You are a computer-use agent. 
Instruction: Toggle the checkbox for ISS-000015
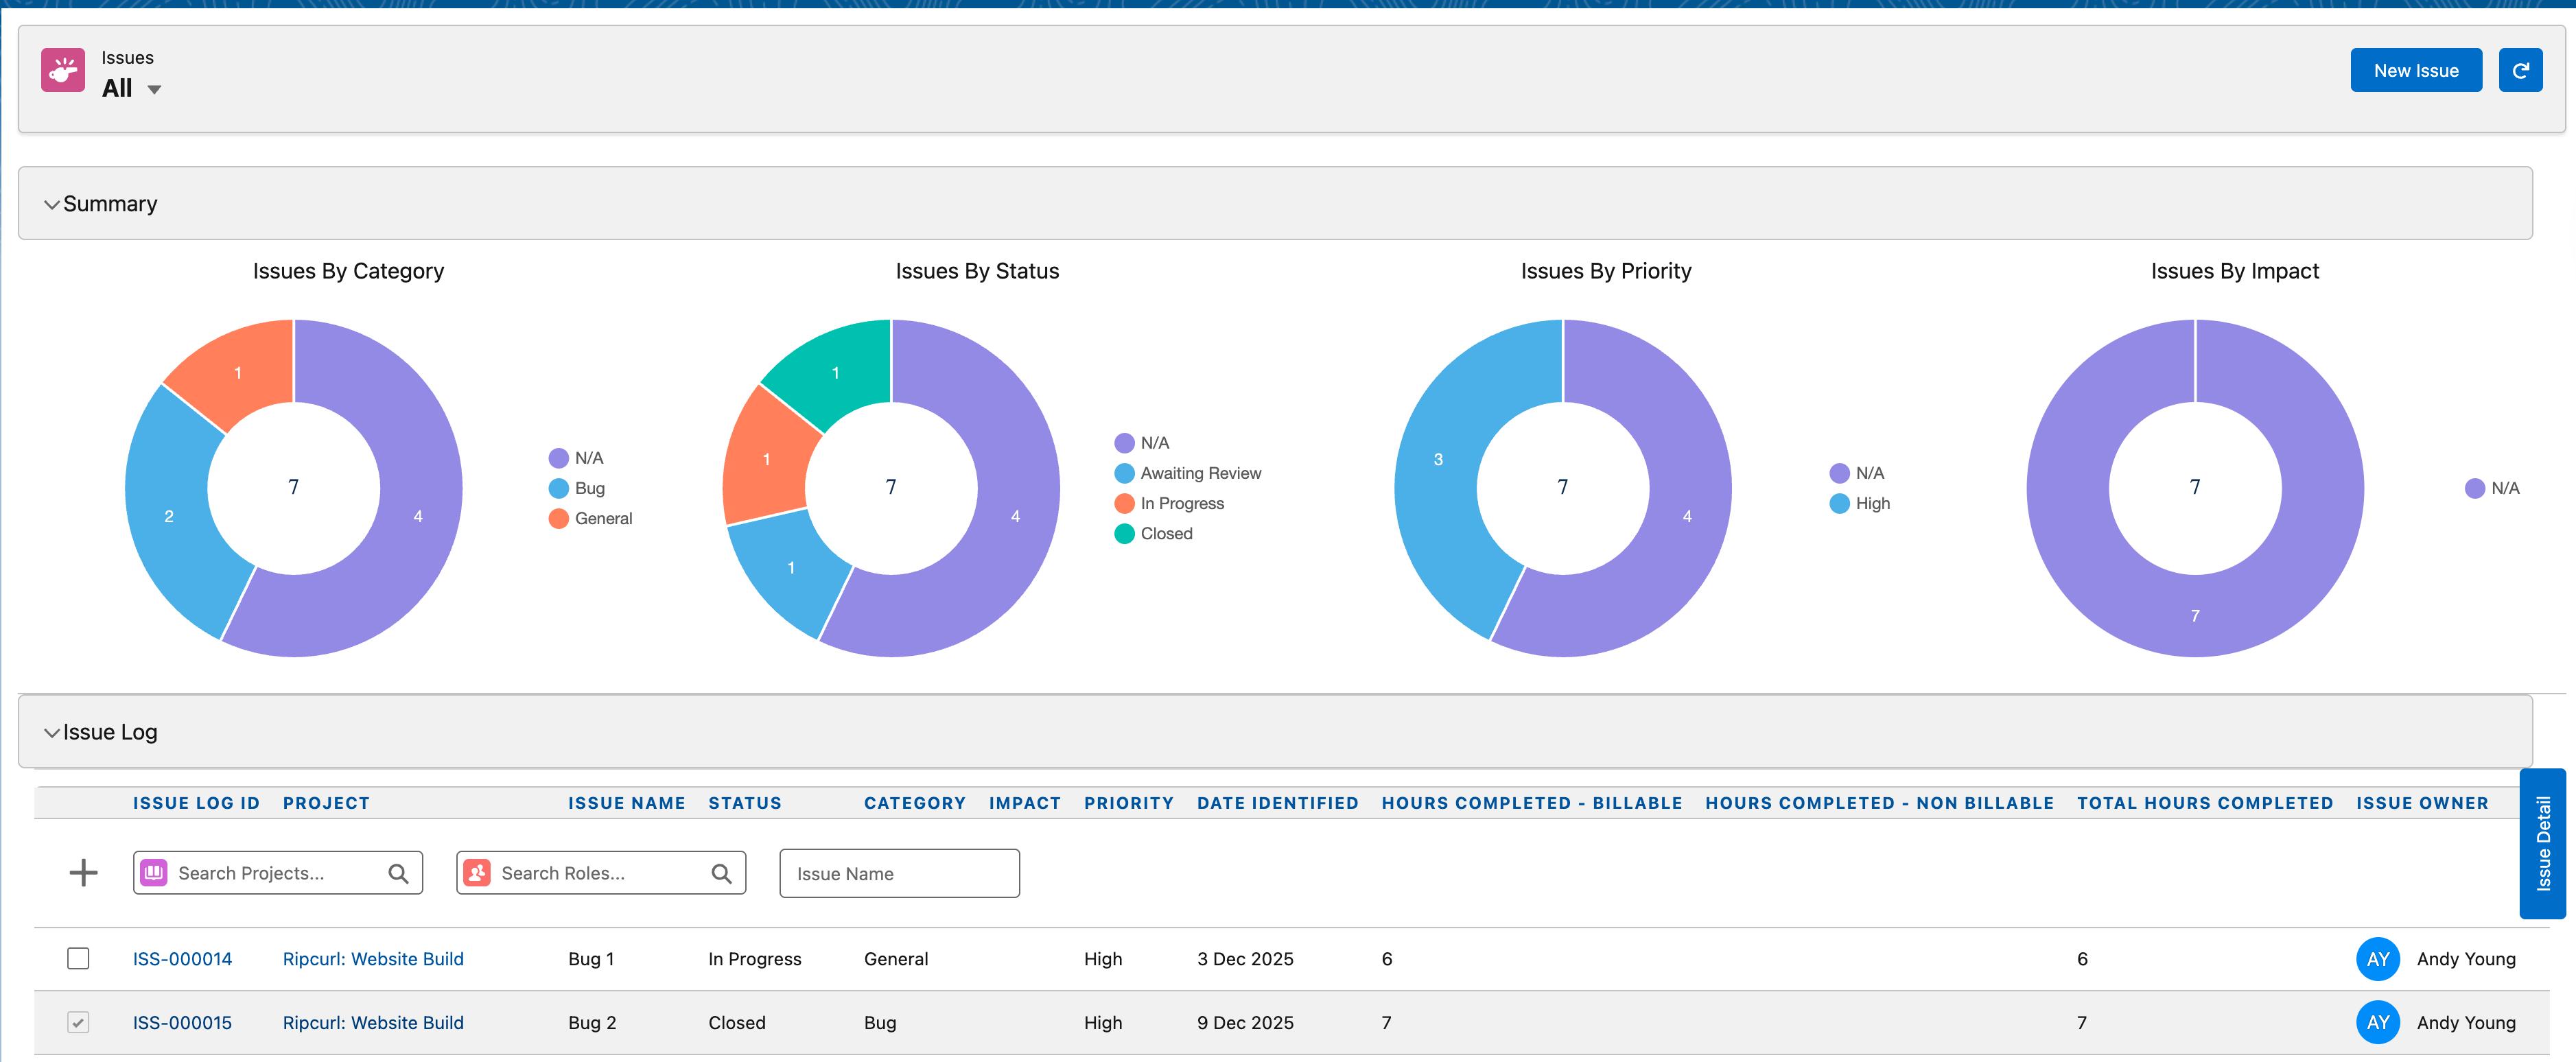click(78, 1022)
